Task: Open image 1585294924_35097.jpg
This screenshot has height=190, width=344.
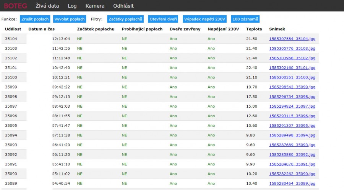Action: click(x=292, y=106)
